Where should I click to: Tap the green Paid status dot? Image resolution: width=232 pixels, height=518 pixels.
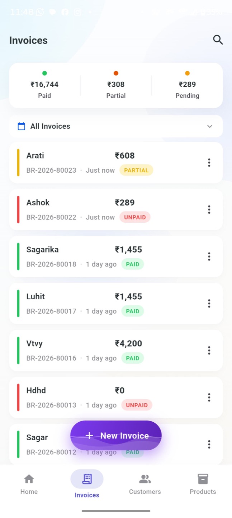click(x=44, y=73)
